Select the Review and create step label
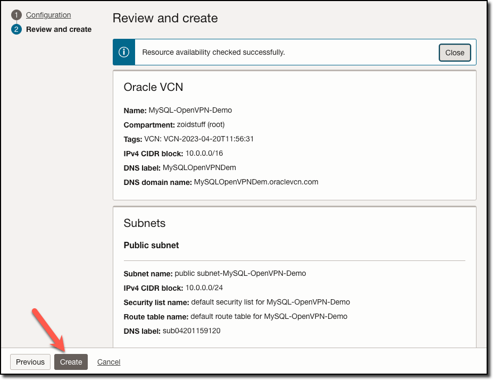Screen dimensions: 493x380 click(x=59, y=29)
